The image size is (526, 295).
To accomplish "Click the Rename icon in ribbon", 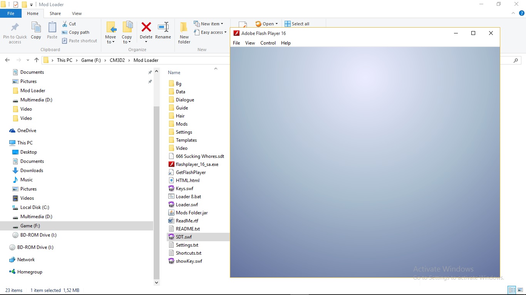I will (x=163, y=28).
